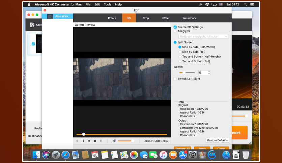The width and height of the screenshot is (282, 163).
Task: Click the Restore Defaults button
Action: (217, 140)
